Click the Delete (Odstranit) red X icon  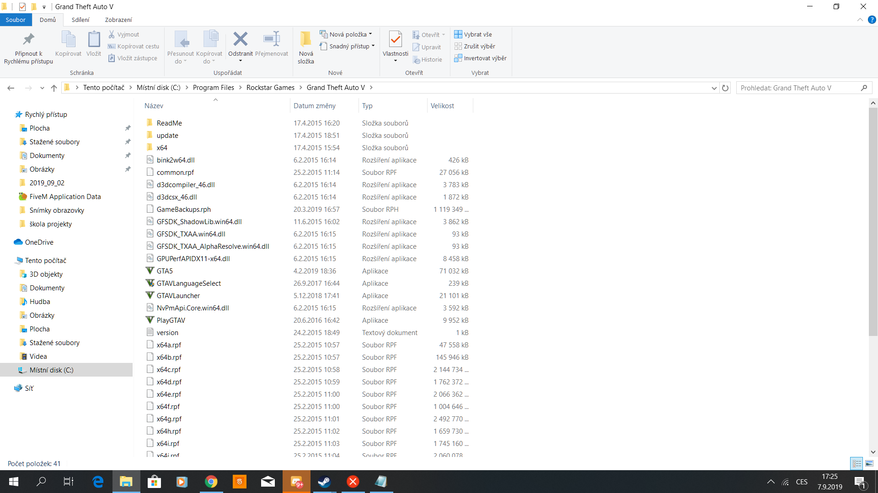coord(241,39)
